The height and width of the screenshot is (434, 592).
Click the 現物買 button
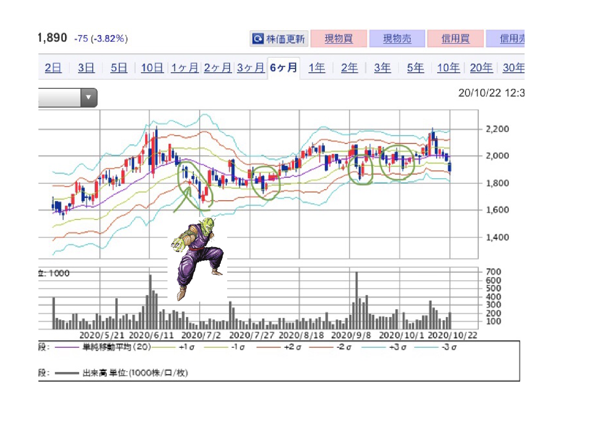(x=339, y=39)
